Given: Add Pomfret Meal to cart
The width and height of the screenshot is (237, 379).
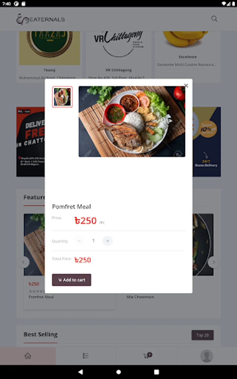Looking at the screenshot, I should pyautogui.click(x=72, y=280).
